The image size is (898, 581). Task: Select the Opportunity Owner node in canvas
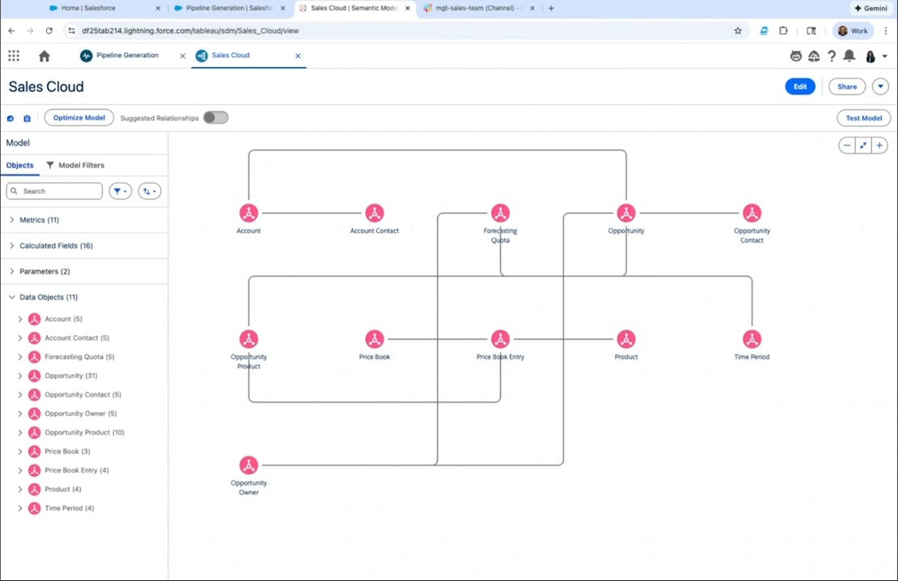click(248, 465)
